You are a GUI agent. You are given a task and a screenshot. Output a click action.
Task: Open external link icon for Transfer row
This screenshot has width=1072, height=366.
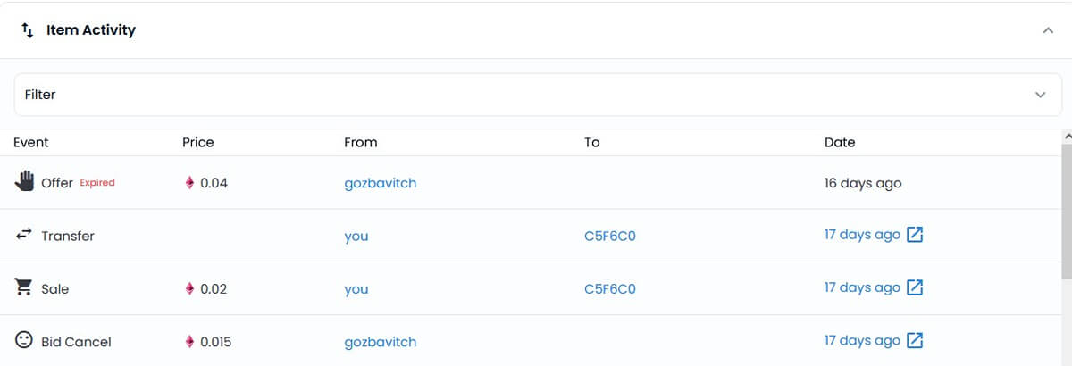click(x=915, y=235)
